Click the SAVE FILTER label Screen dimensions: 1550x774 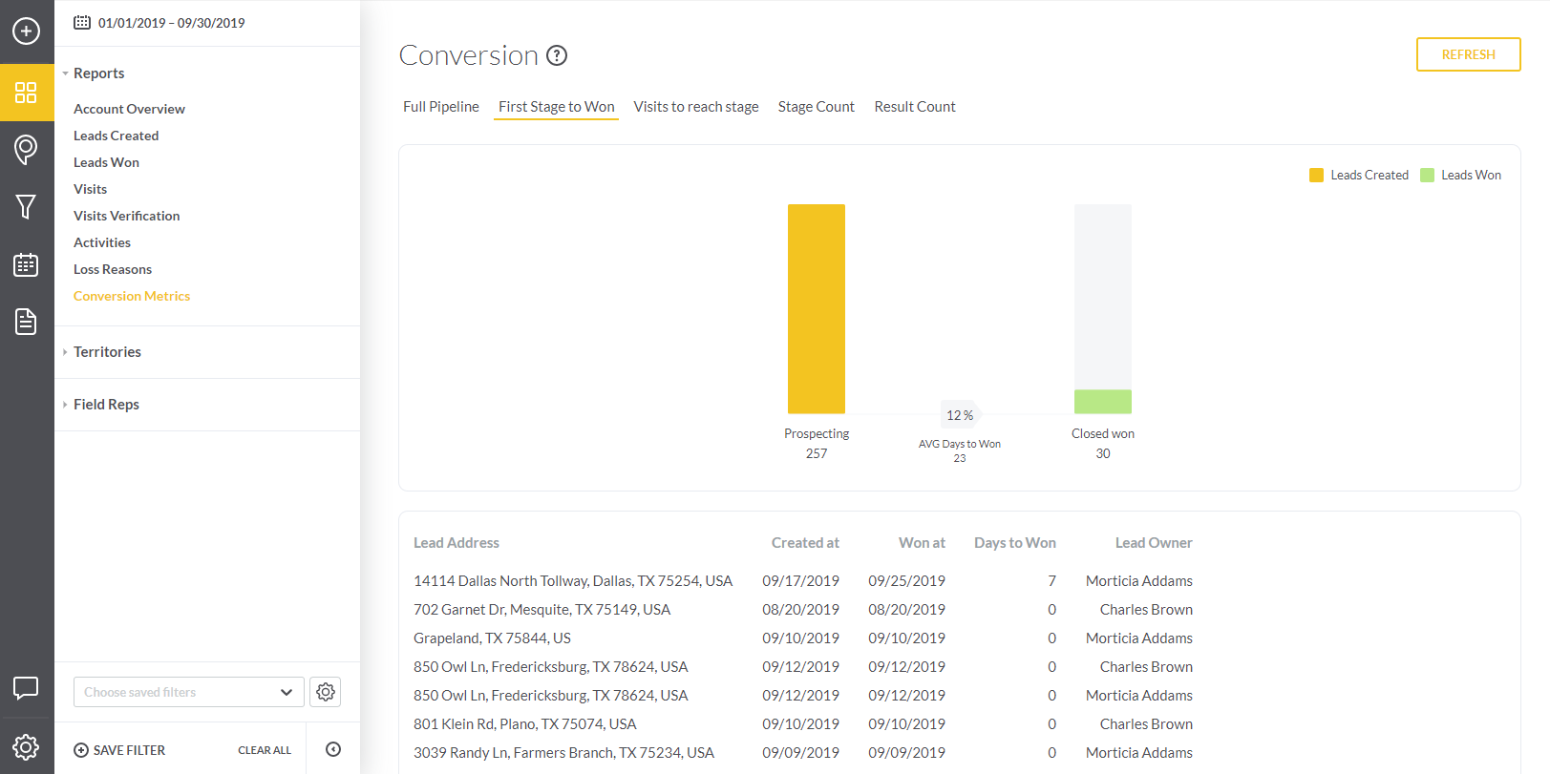pyautogui.click(x=129, y=750)
